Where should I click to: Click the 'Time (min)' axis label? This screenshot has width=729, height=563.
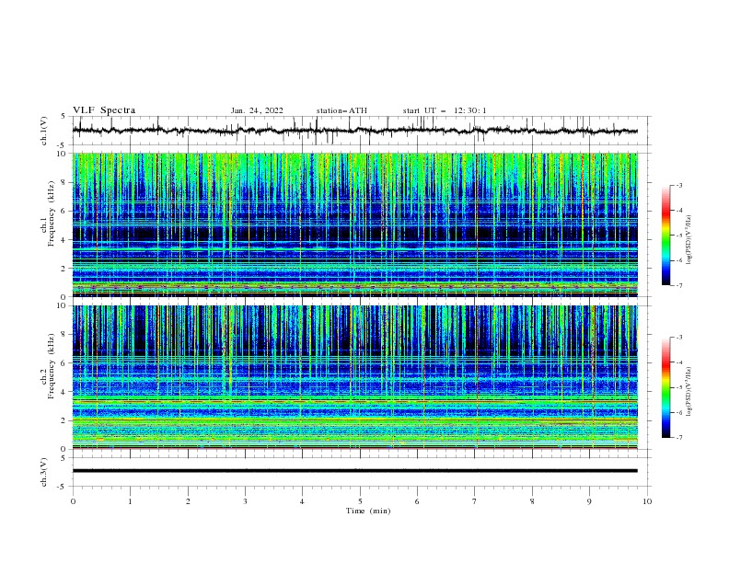pyautogui.click(x=368, y=511)
